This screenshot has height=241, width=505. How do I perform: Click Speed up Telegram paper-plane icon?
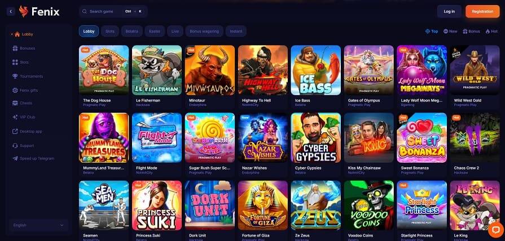15,158
